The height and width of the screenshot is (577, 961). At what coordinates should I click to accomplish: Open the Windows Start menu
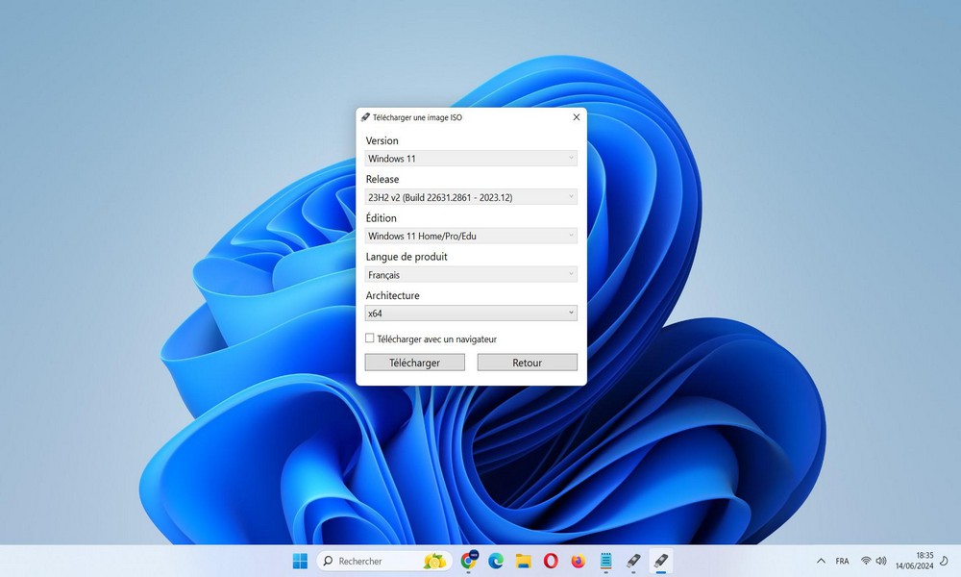[x=300, y=561]
